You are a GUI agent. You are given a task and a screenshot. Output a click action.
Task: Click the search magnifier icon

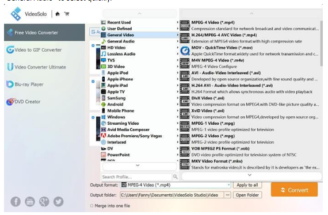176,177
